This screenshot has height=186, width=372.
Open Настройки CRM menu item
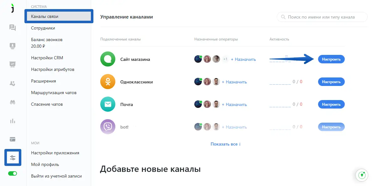coord(47,58)
